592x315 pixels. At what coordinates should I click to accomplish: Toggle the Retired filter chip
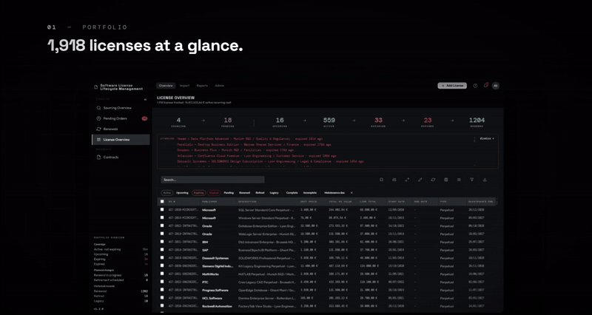pyautogui.click(x=260, y=193)
